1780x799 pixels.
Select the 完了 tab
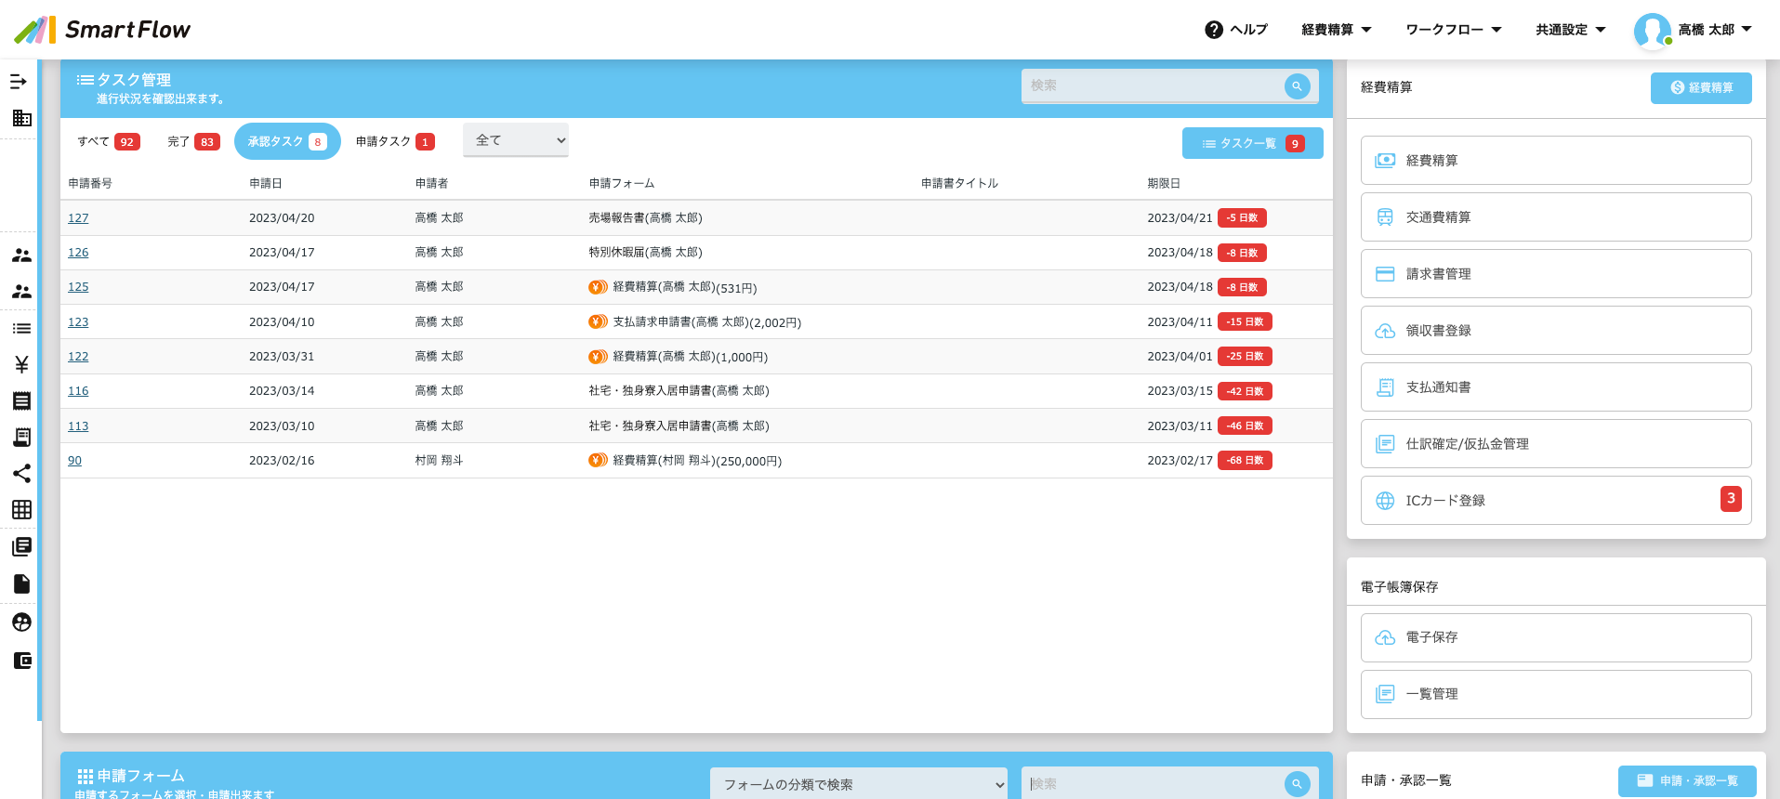[x=192, y=141]
